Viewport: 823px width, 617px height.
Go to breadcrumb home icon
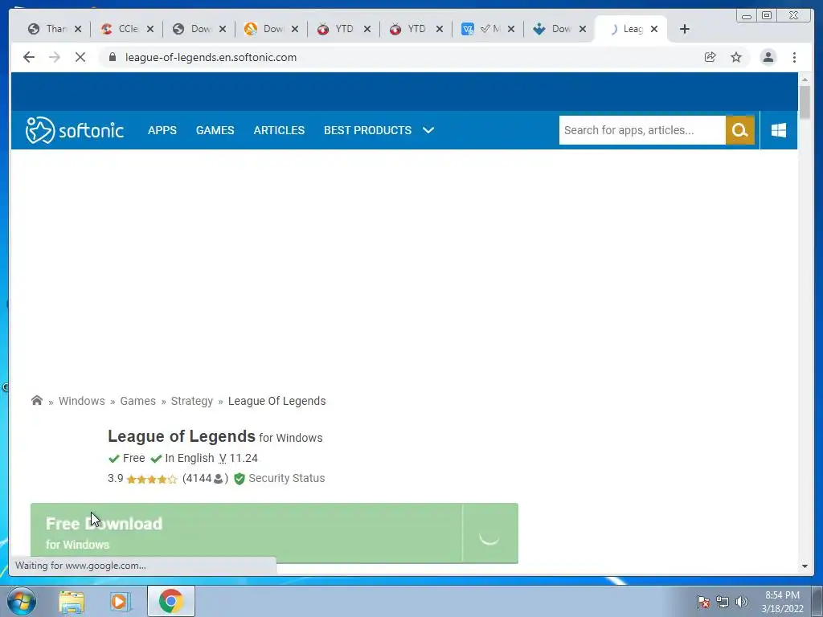click(x=37, y=400)
